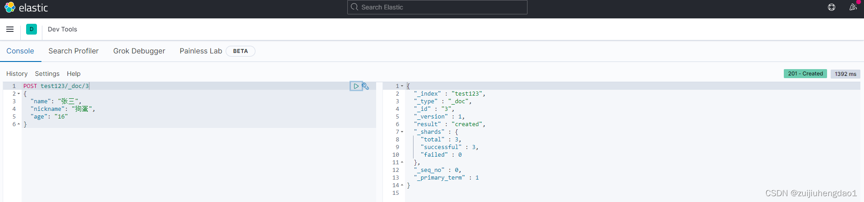Click the 1392 ms response time badge

pyautogui.click(x=846, y=74)
